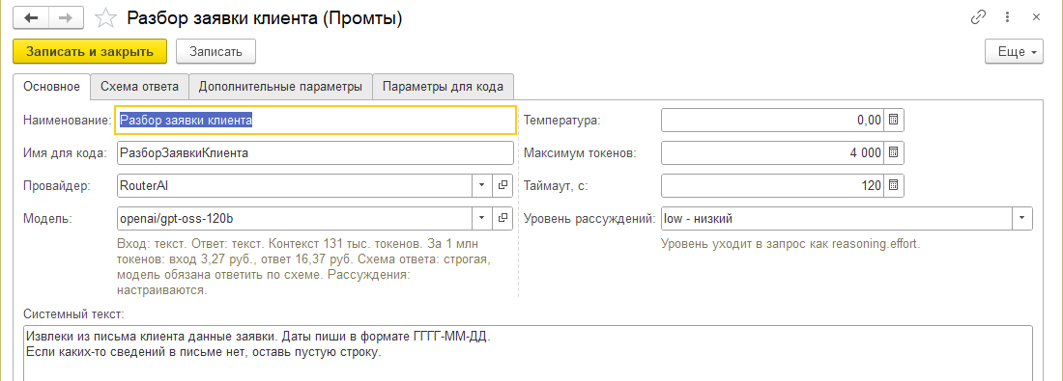Open calculator for Температура field
1063x381 pixels.
click(x=894, y=121)
